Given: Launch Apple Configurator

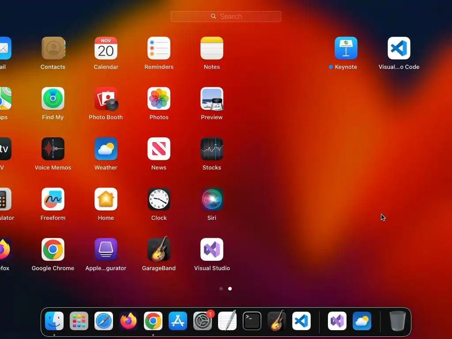Looking at the screenshot, I should pyautogui.click(x=106, y=249).
